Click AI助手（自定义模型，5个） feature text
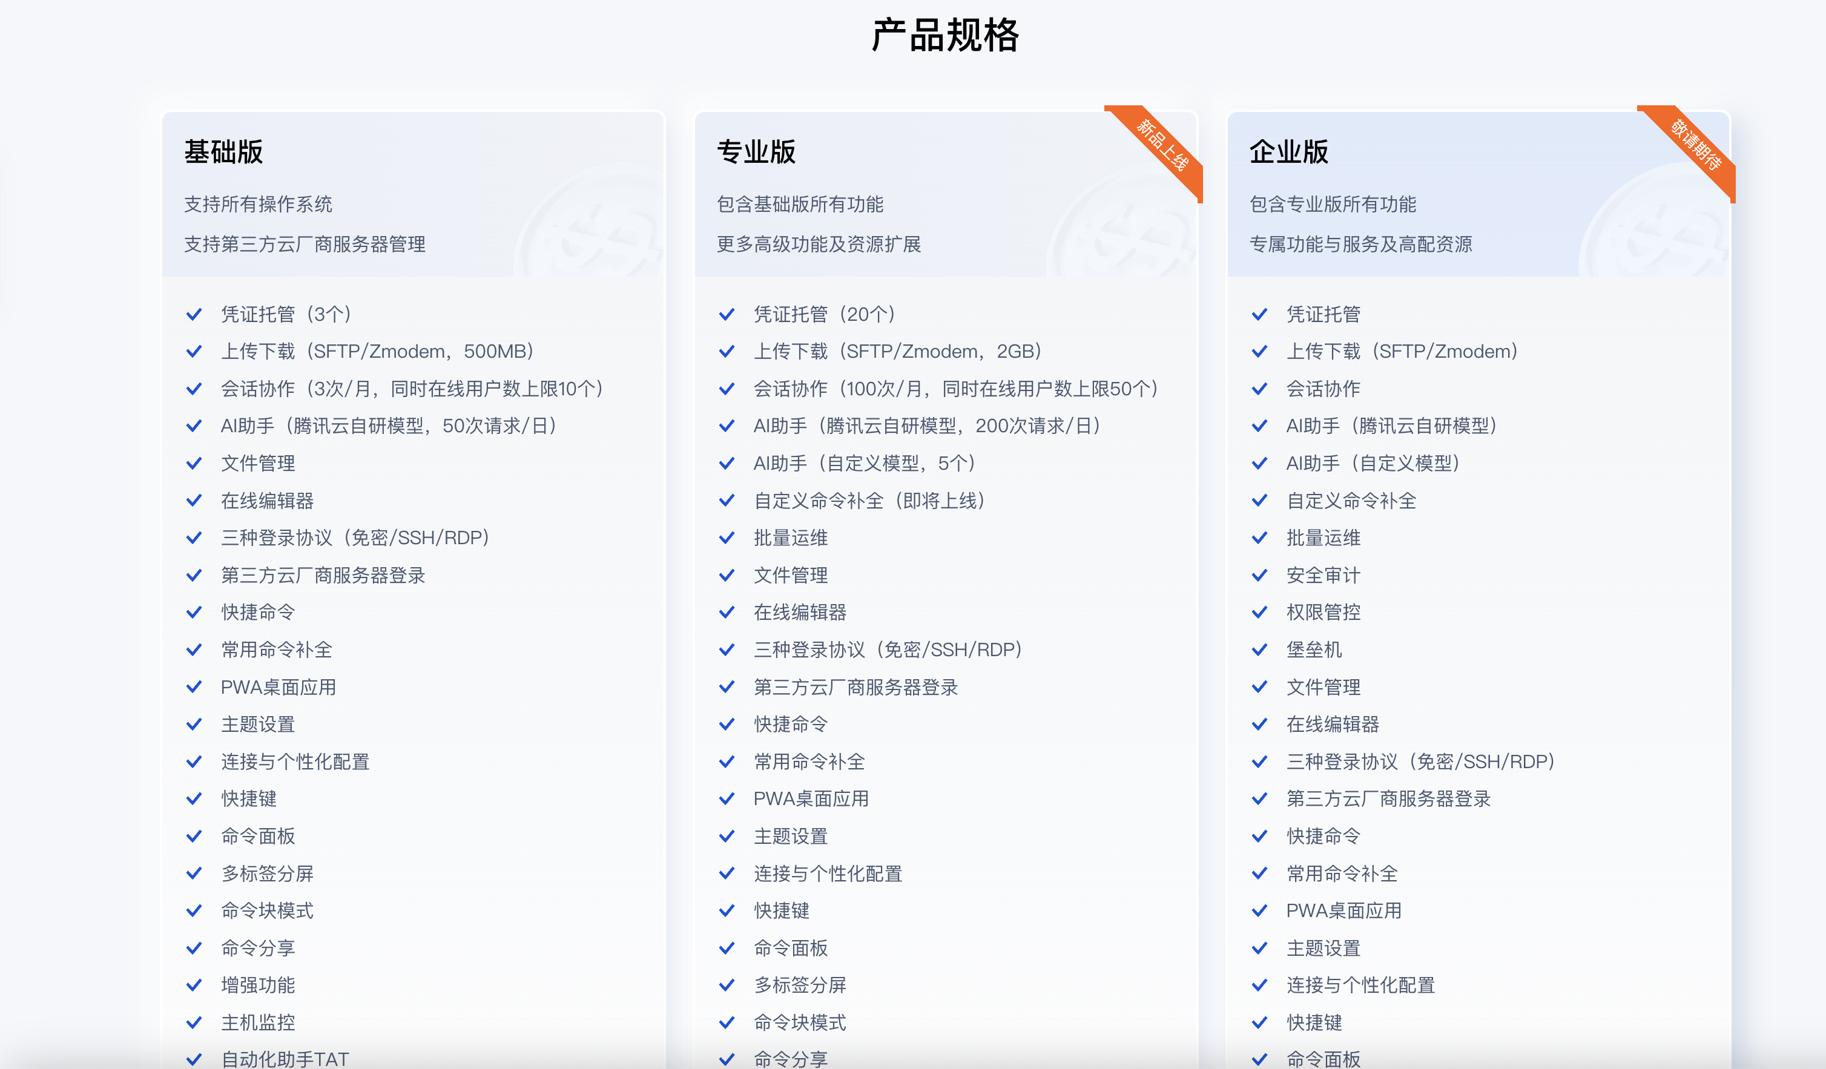The width and height of the screenshot is (1826, 1069). (865, 464)
